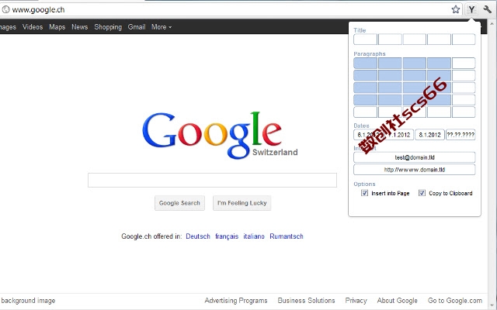497x310 pixels.
Task: Insert the test@domain.tld email placeholder
Action: (x=414, y=157)
